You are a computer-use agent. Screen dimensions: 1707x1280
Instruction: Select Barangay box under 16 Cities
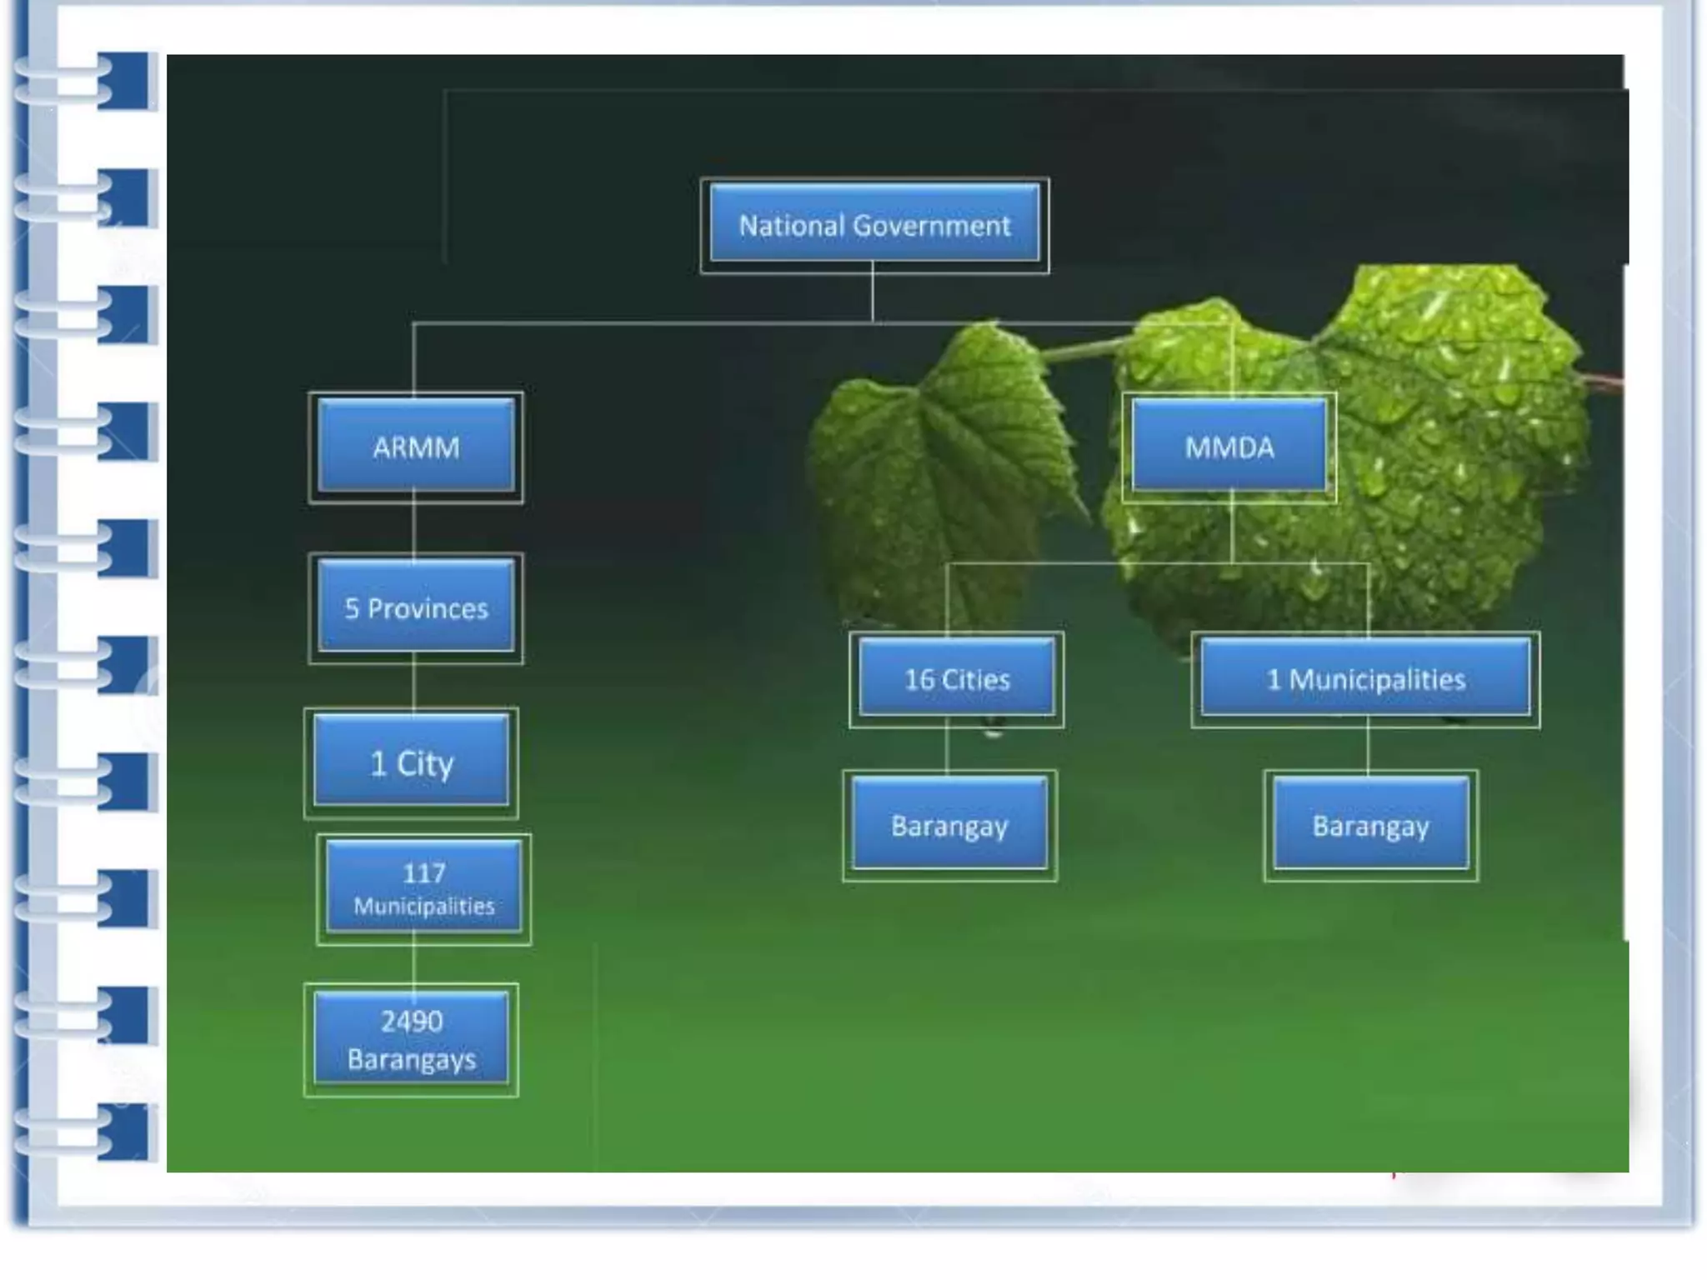pyautogui.click(x=949, y=825)
